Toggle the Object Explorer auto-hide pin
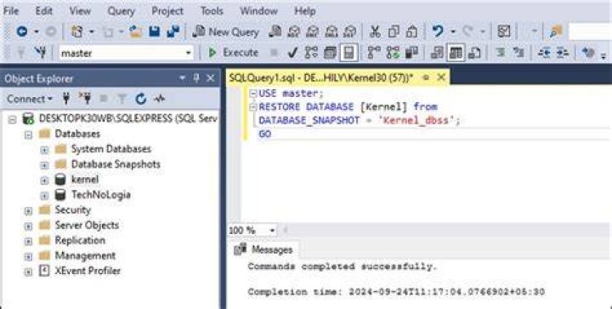The image size is (612, 309). [196, 78]
